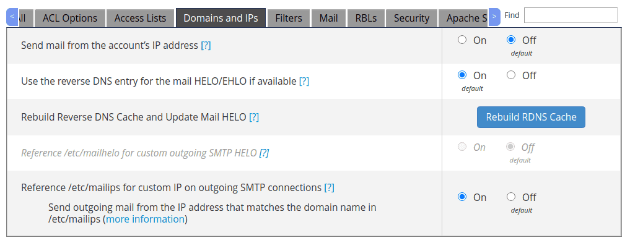Open the more information link

pos(145,220)
